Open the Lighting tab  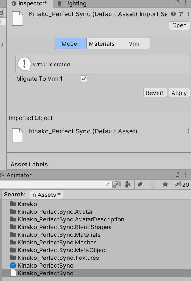72,3
